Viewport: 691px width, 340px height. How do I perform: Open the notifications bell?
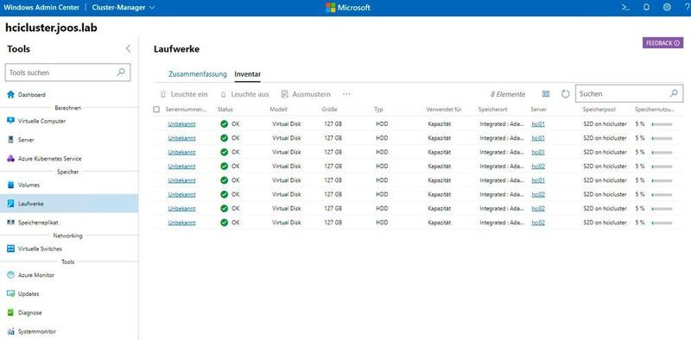tap(646, 7)
